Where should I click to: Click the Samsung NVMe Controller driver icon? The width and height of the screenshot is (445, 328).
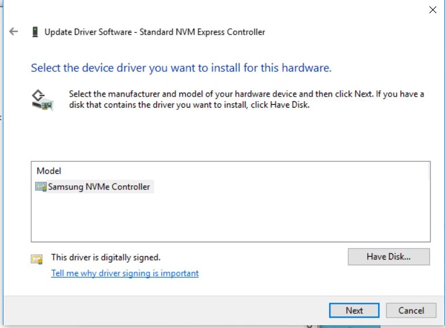point(41,186)
